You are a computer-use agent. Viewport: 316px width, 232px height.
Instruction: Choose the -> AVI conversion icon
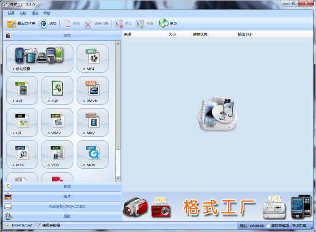pyautogui.click(x=22, y=91)
